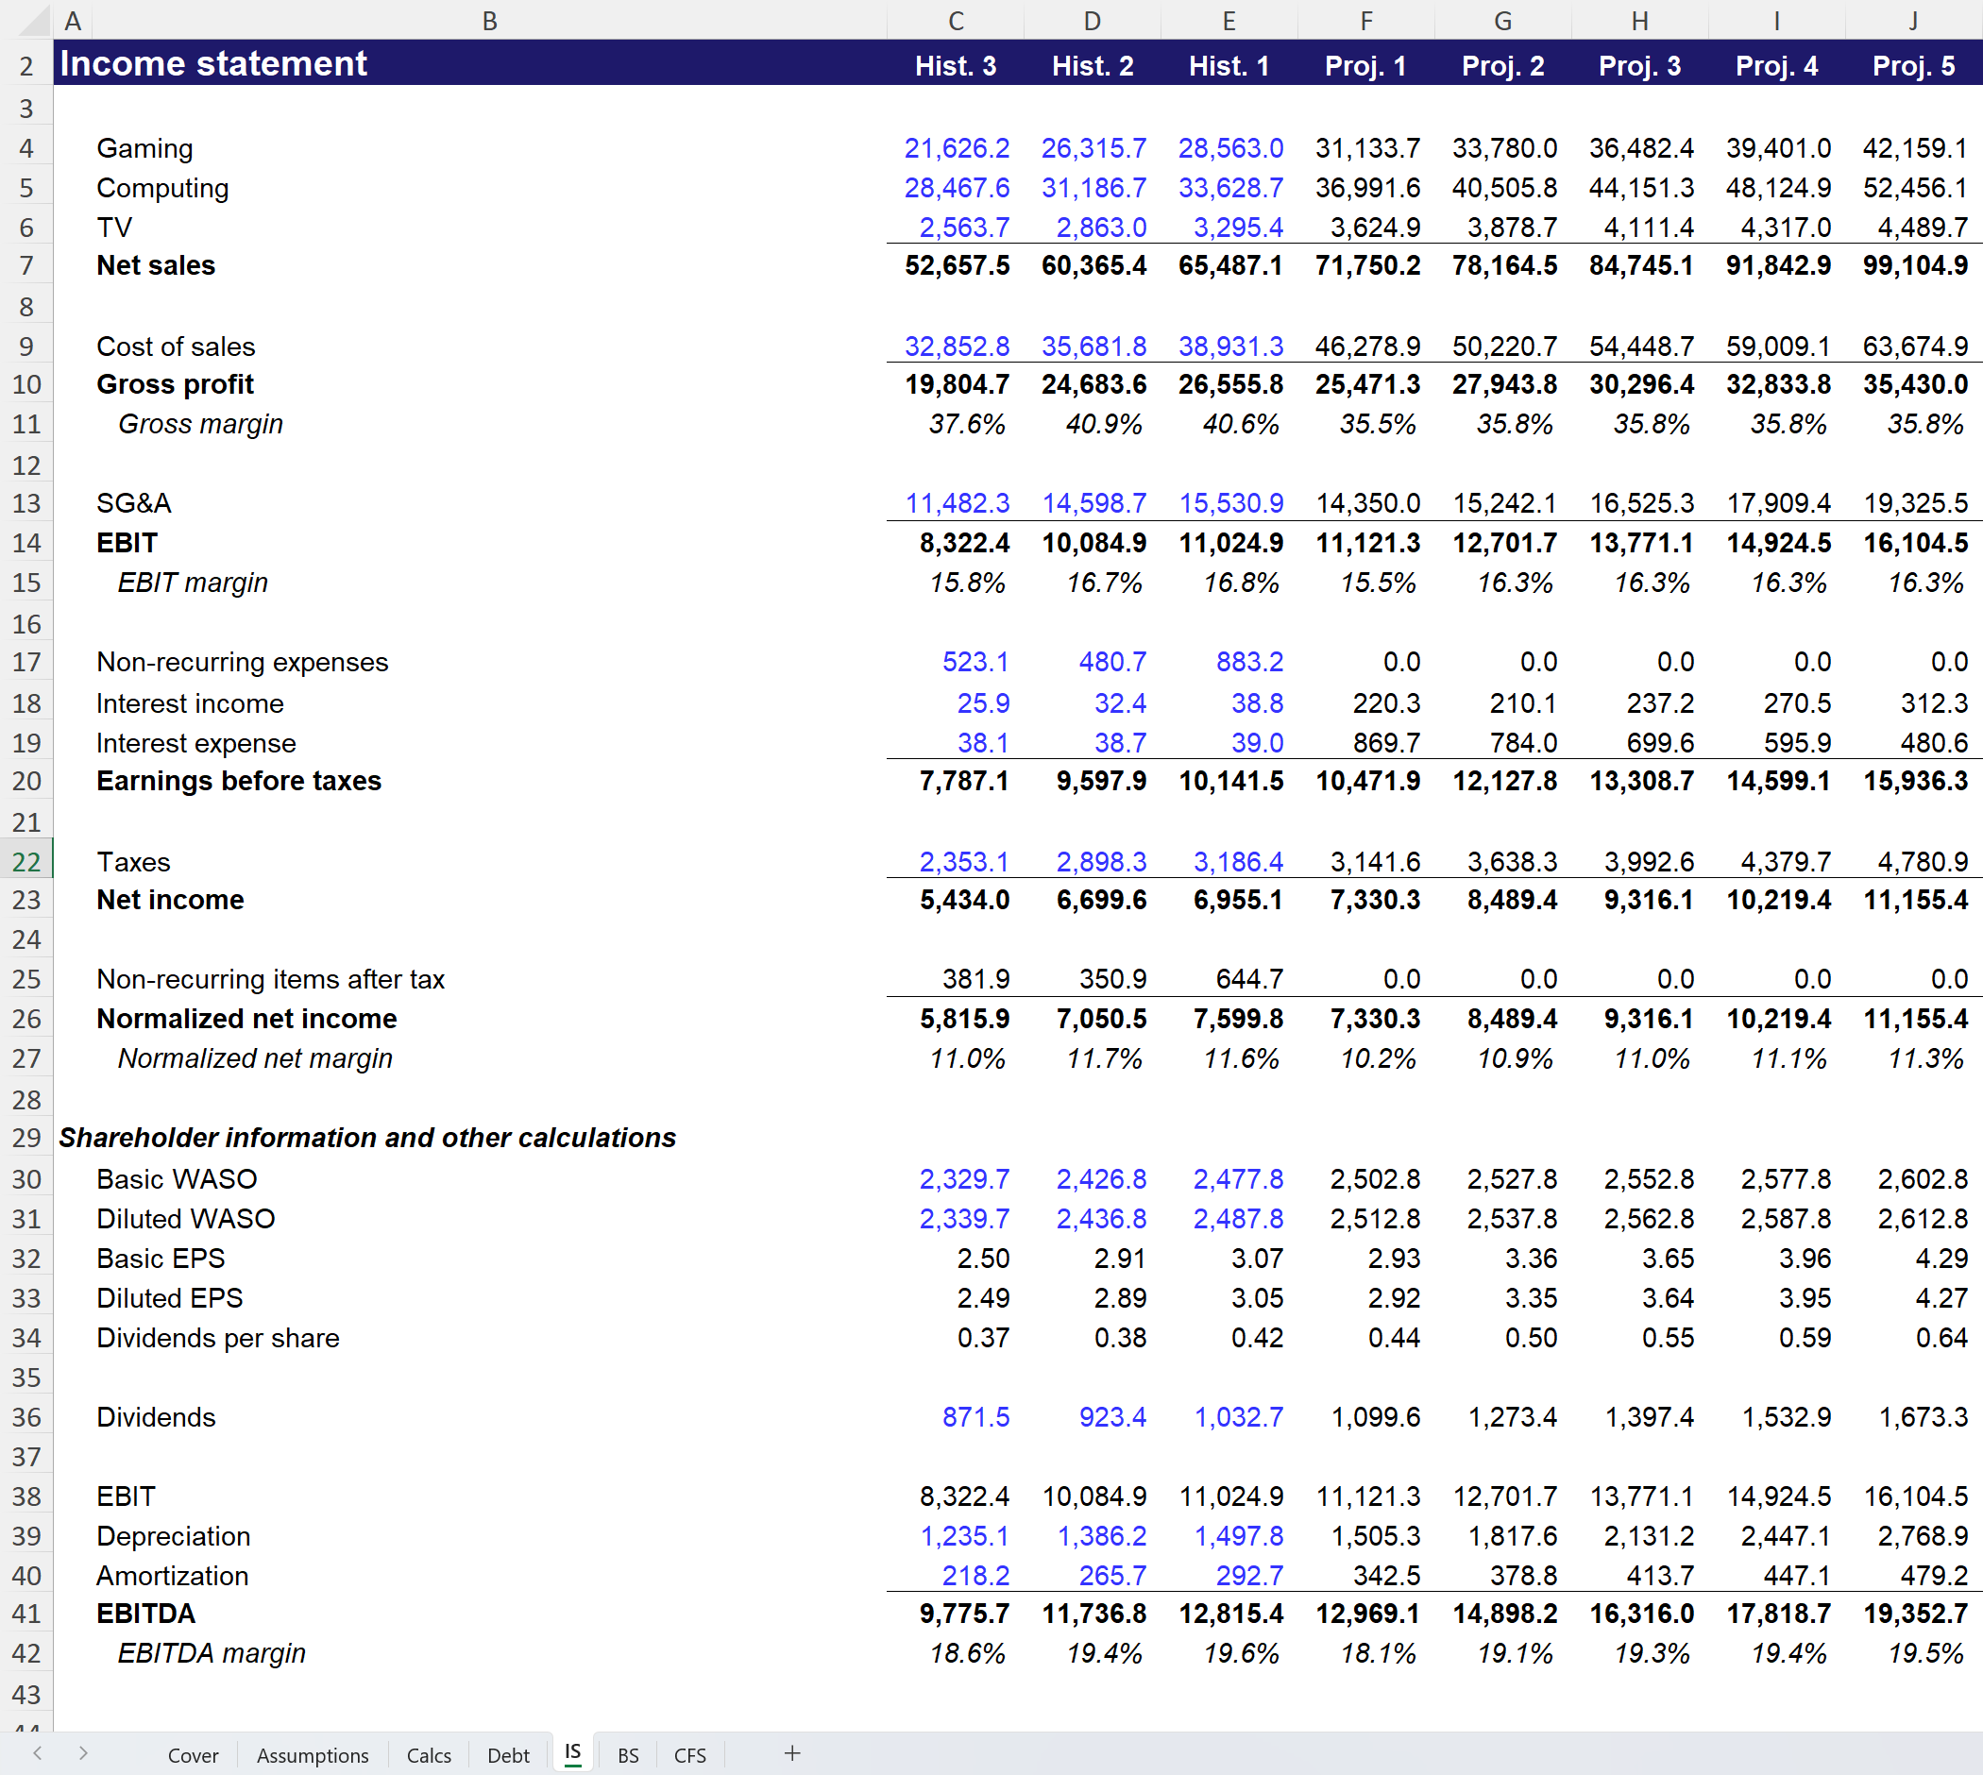Click Taxes value 2,353.1
Screen dimensions: 1983x1775
(964, 862)
